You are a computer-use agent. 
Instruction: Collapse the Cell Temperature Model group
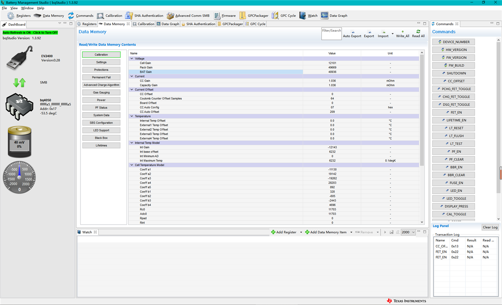pos(132,165)
